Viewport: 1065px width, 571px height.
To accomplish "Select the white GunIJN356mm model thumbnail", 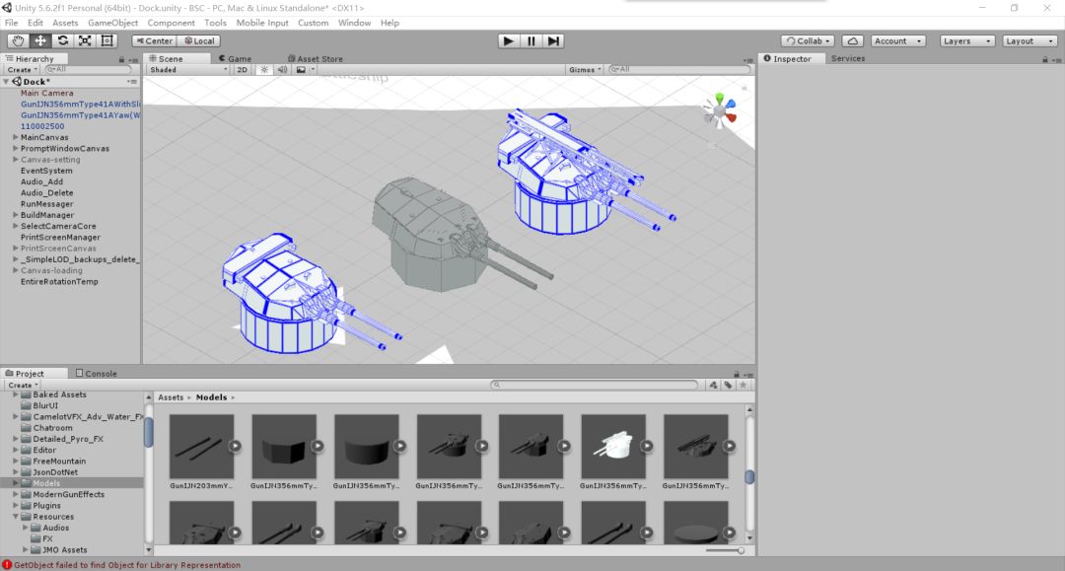I will [x=612, y=446].
